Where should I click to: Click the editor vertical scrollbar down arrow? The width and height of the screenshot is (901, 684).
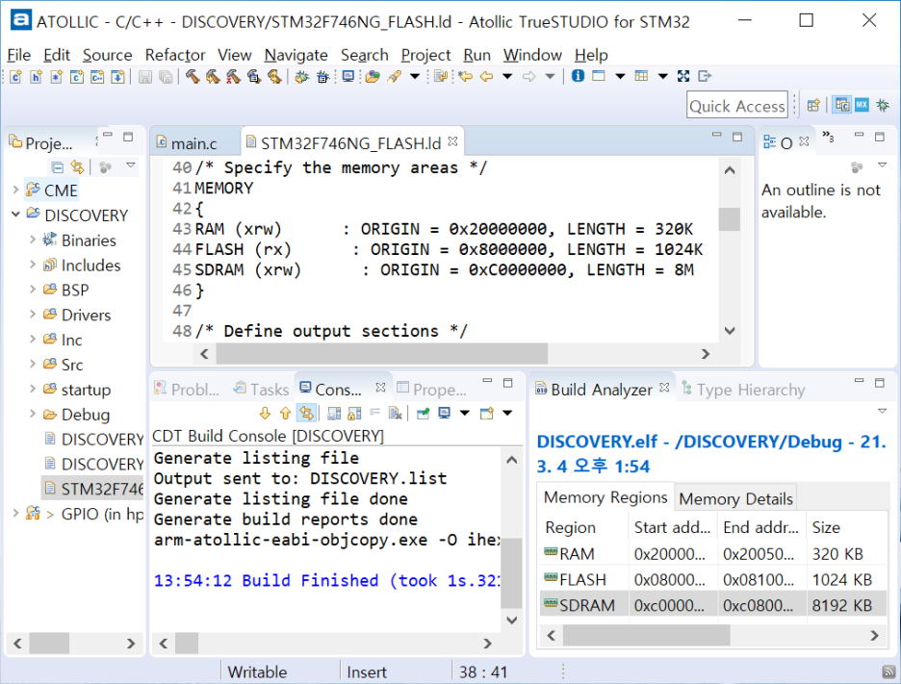click(730, 331)
